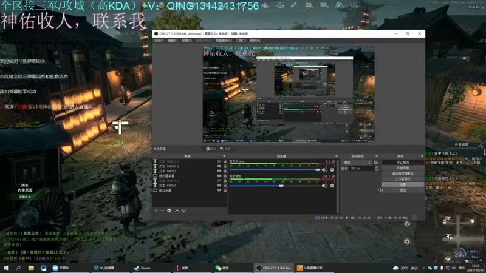Image resolution: width=486 pixels, height=273 pixels.
Task: Adjust the 桌面音频 volume slider
Action: 275,186
